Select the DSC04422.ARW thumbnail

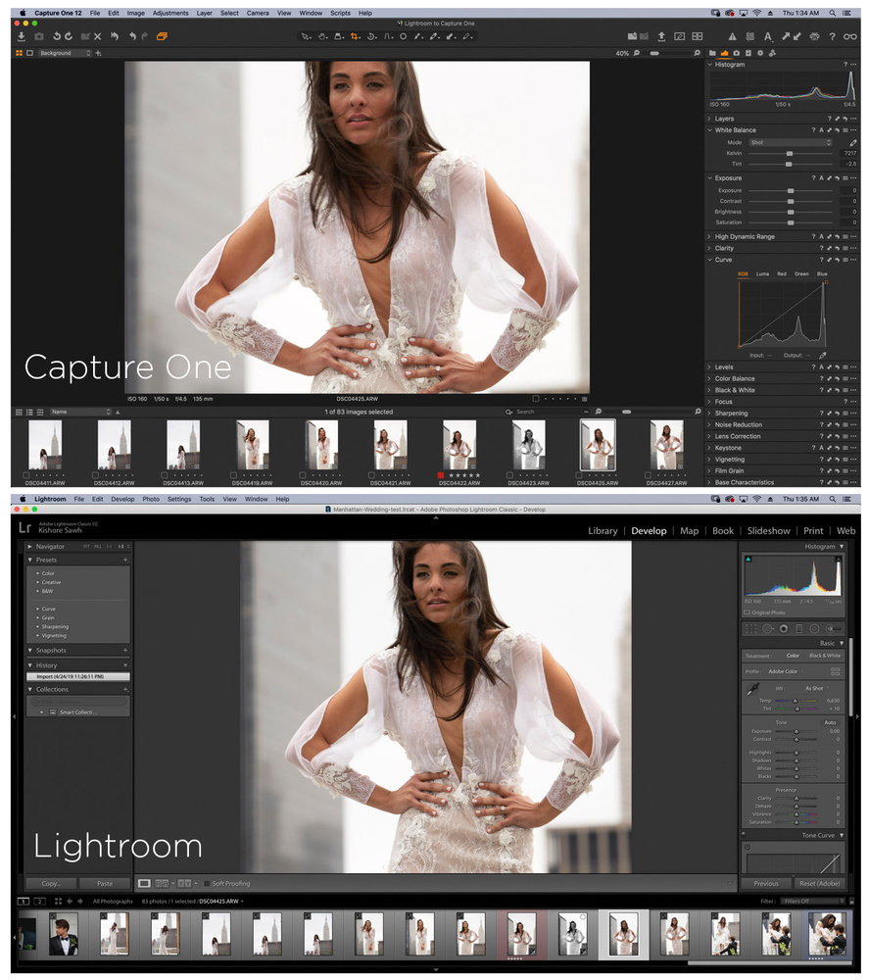(459, 445)
